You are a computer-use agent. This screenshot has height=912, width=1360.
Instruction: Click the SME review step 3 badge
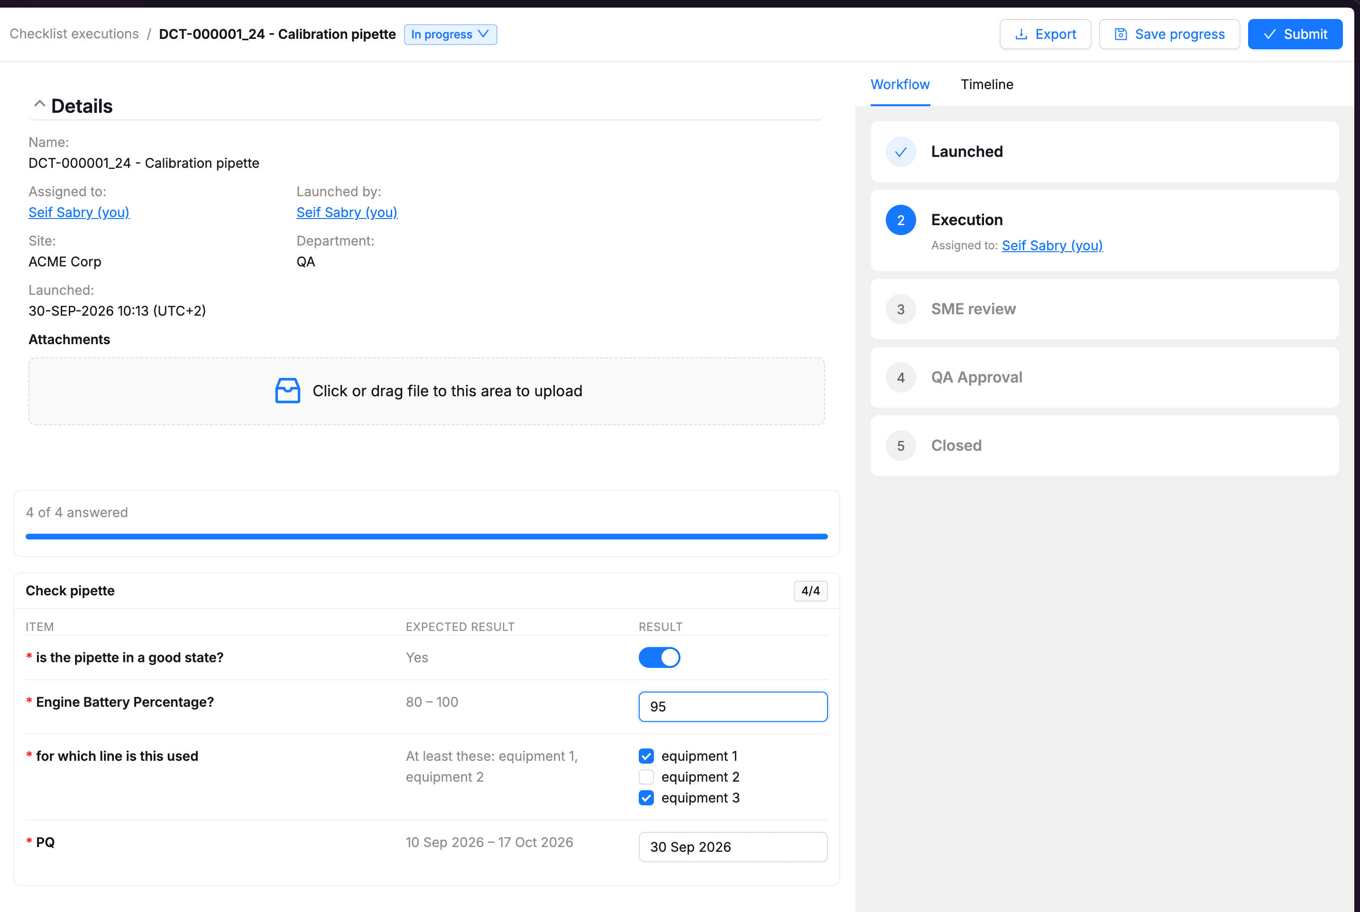point(901,310)
